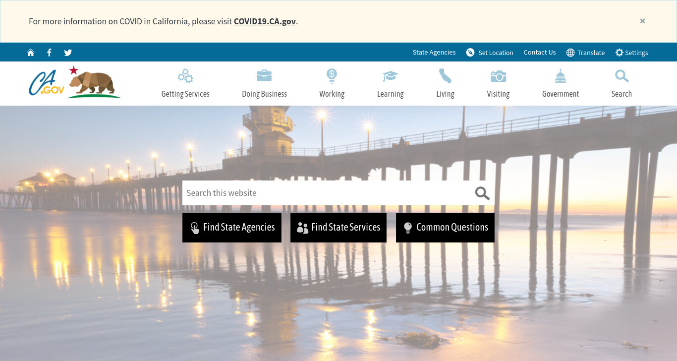This screenshot has height=361, width=677.
Task: Open the Learning menu label
Action: pyautogui.click(x=390, y=94)
